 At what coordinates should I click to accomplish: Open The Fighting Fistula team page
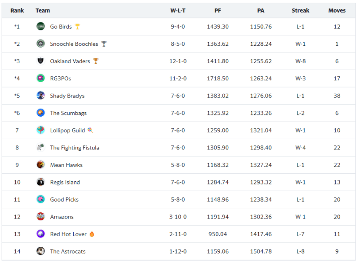point(75,148)
